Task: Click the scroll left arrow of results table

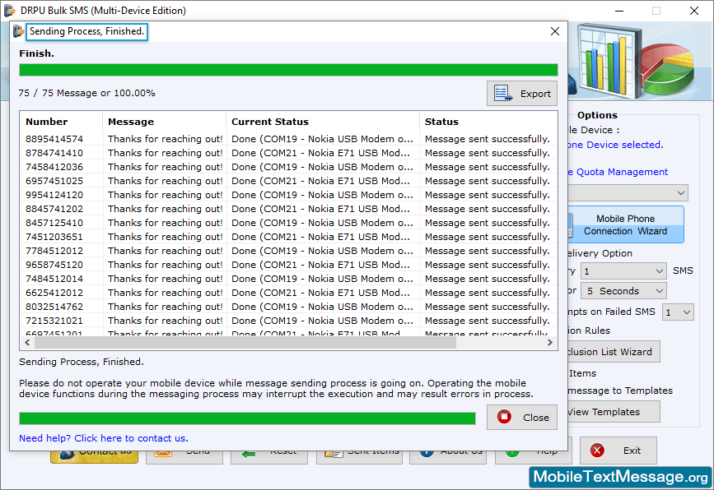Action: (x=27, y=342)
